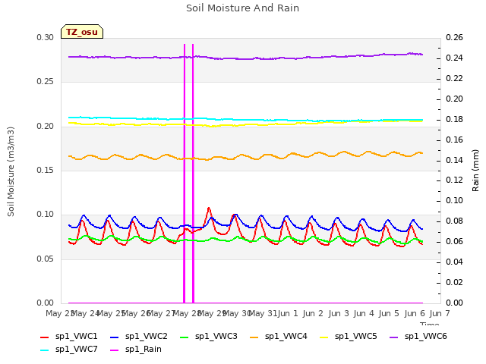This screenshot has height=364, width=486.
Task: Click the Jun 1 date tick label
Action: [288, 313]
